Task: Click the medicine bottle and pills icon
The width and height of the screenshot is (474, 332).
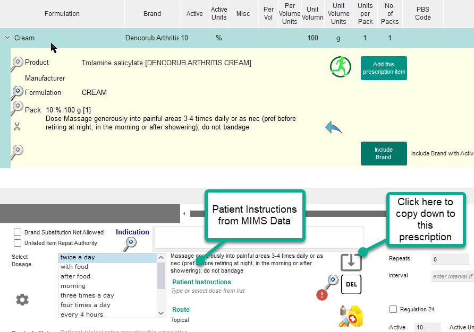Action: (351, 316)
